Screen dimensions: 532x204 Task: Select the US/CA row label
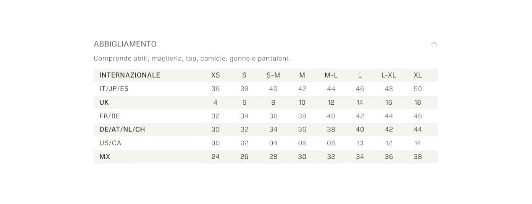(x=111, y=143)
